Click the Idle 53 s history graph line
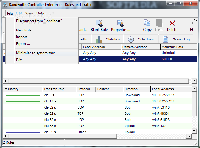The width and height of the screenshot is (200, 148). click(23, 126)
